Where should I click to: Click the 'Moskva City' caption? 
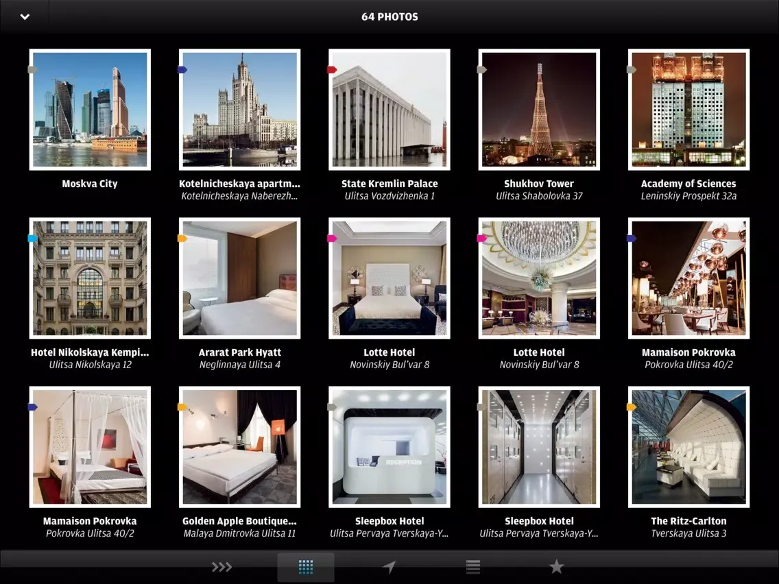(x=90, y=184)
